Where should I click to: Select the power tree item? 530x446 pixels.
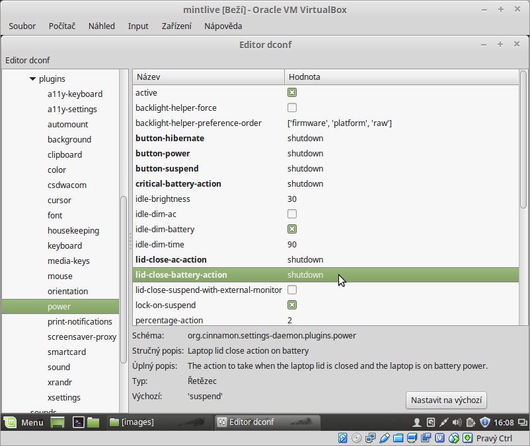coord(60,306)
